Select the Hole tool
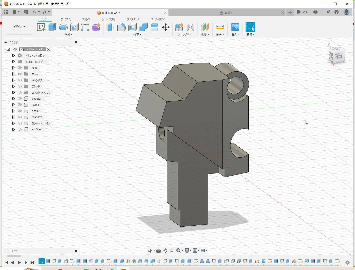Screen dimensions: 355x270 (x=74, y=27)
